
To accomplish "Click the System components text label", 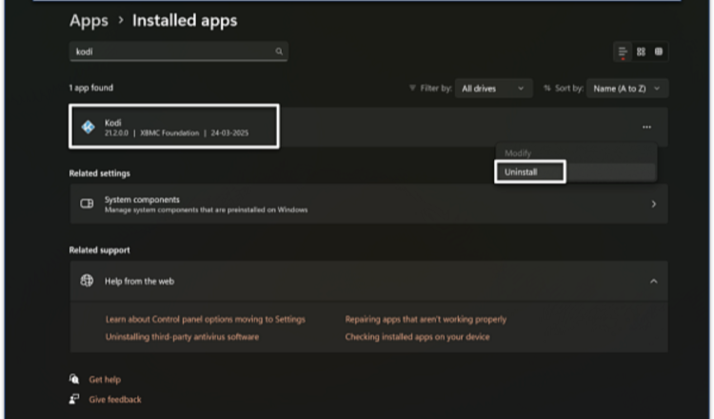I will coord(142,199).
